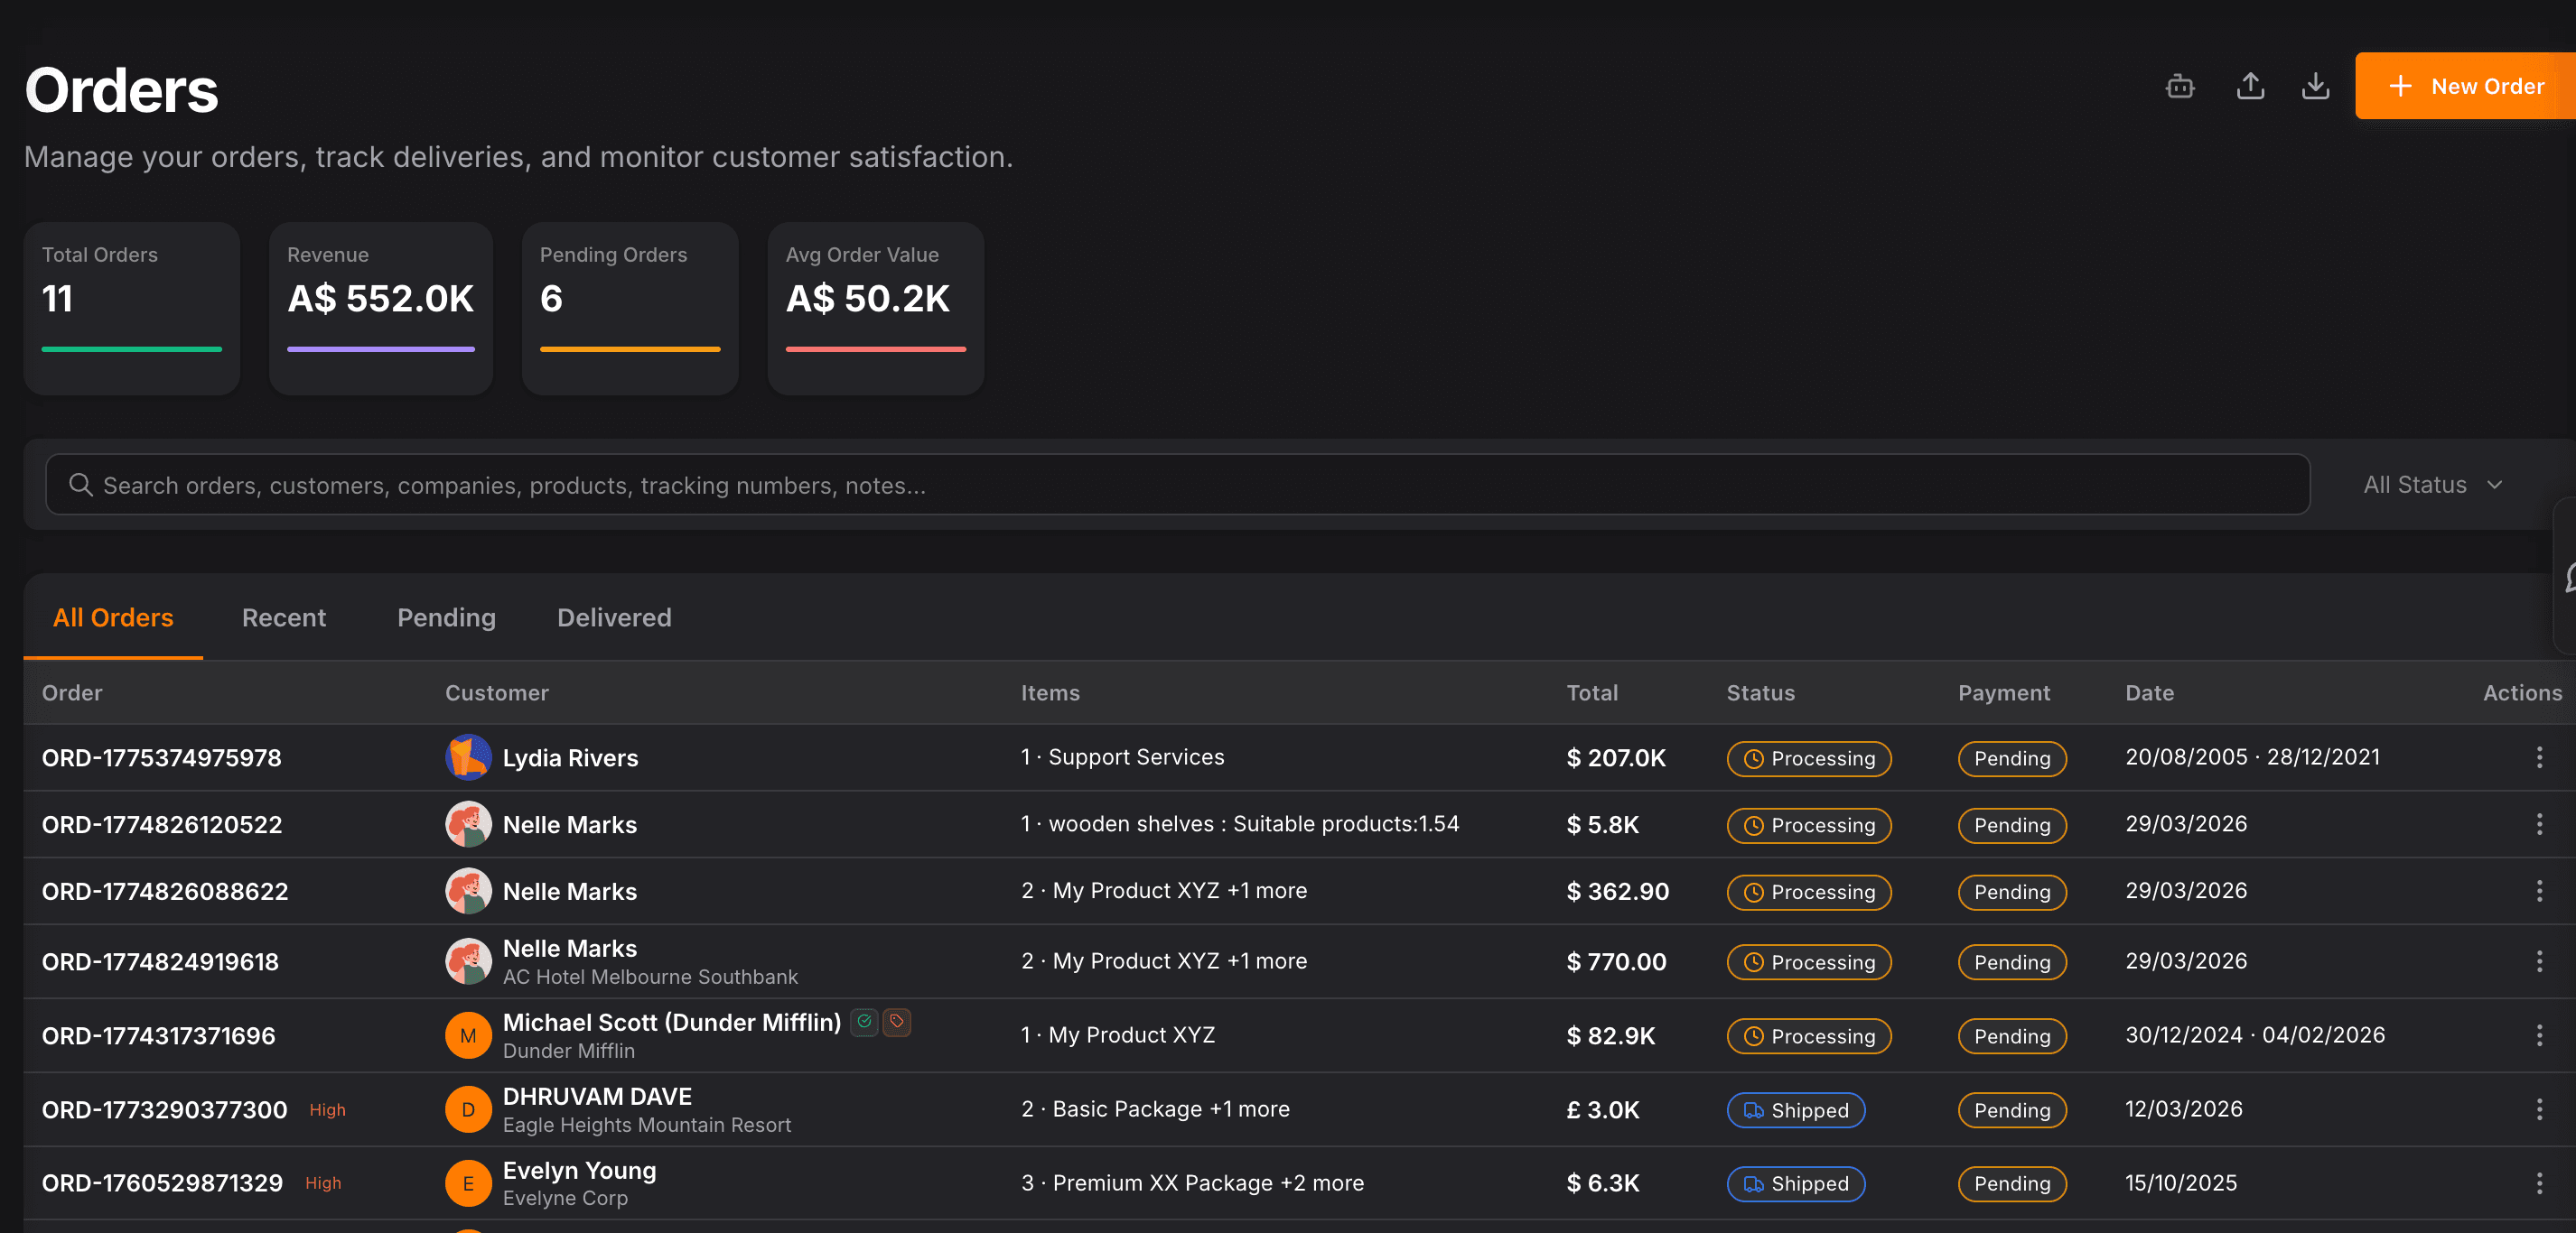
Task: Click the Pending payment pill for Evelyn Young
Action: [2012, 1184]
